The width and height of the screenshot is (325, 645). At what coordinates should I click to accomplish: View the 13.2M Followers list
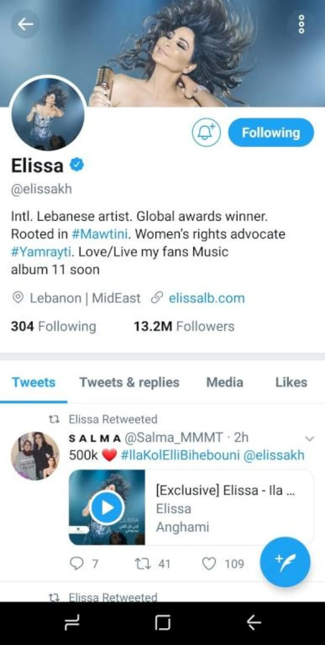[x=184, y=326]
